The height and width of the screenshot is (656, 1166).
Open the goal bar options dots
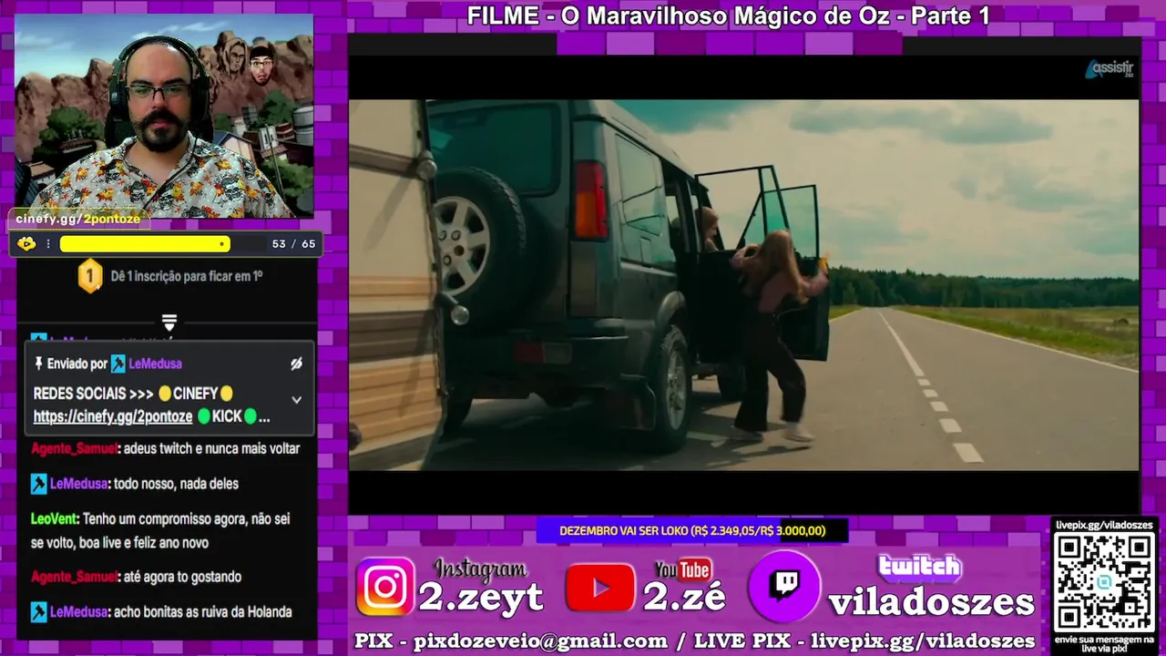(48, 244)
